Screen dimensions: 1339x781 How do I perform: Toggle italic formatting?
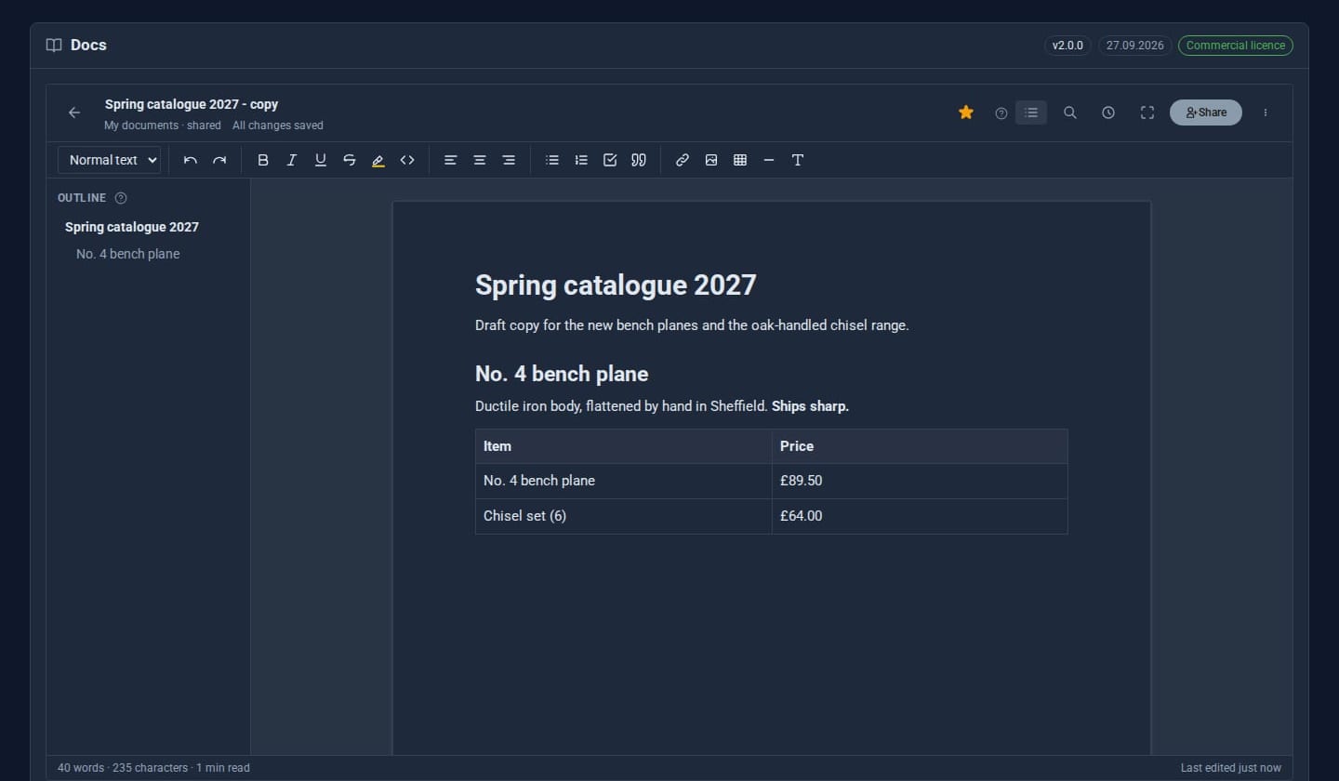(x=292, y=160)
